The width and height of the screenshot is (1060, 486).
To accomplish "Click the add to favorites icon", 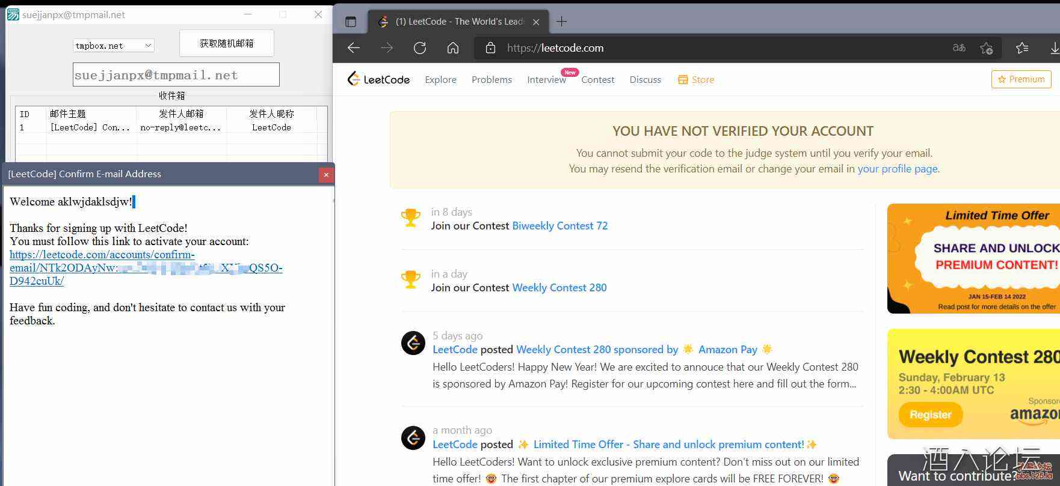I will (986, 48).
